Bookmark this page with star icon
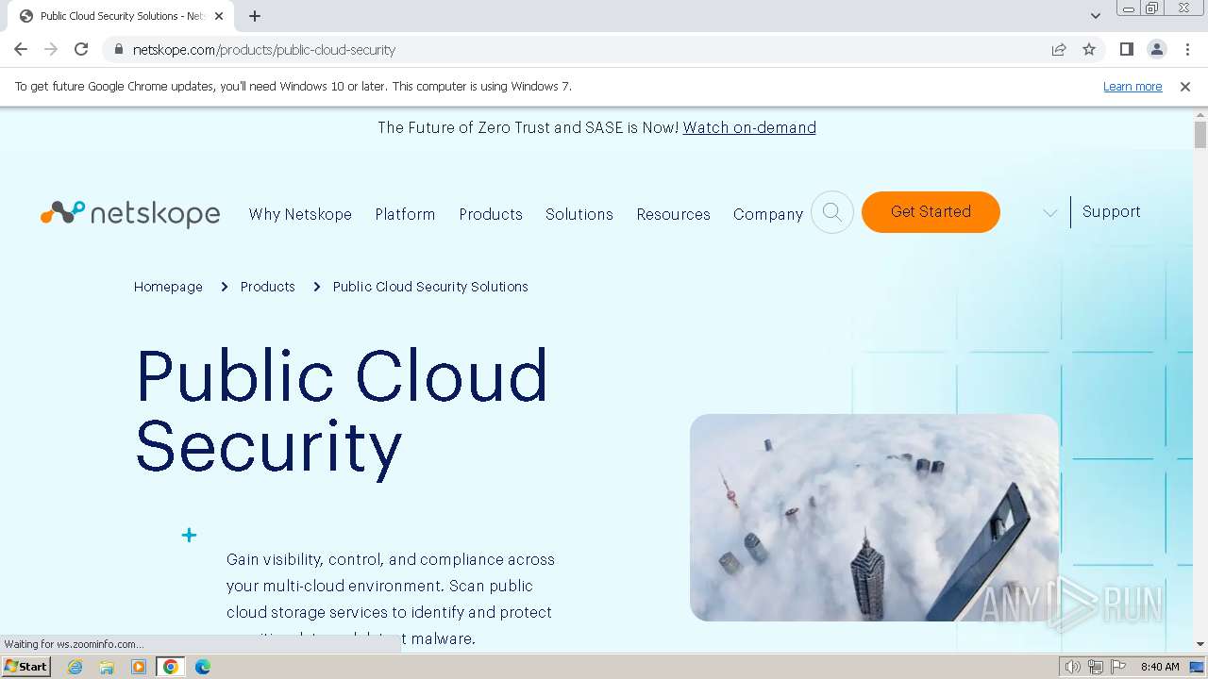 coord(1089,49)
